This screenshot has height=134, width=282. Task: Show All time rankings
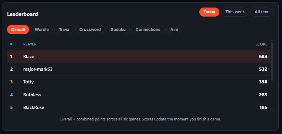pos(262,12)
